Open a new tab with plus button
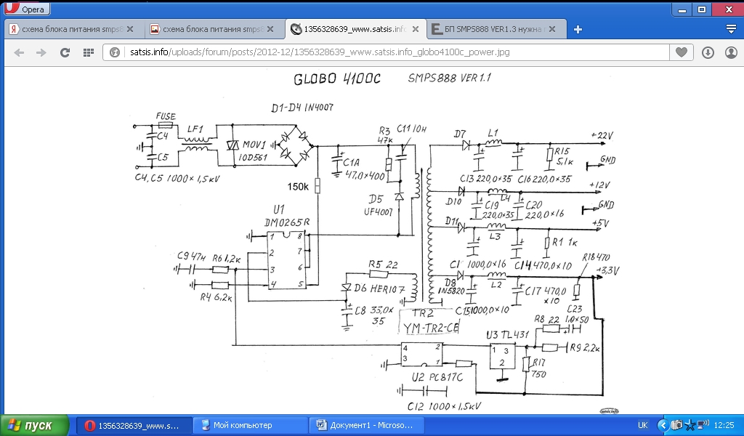 [x=578, y=29]
